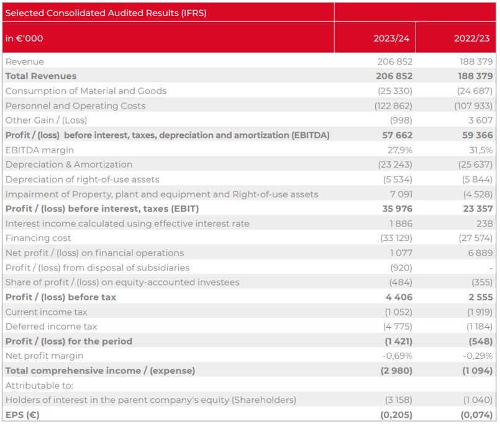Viewport: 500px width, 424px height.
Task: Select the value (484)
Action: [x=401, y=282]
